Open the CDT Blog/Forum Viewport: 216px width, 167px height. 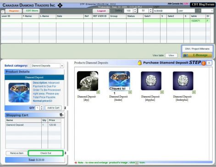coord(203,5)
